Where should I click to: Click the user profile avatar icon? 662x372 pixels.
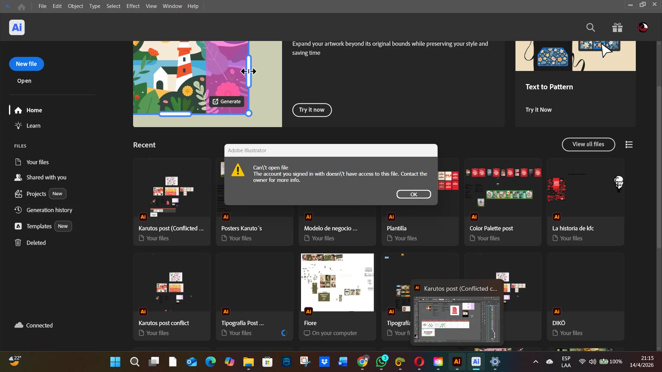click(x=643, y=28)
